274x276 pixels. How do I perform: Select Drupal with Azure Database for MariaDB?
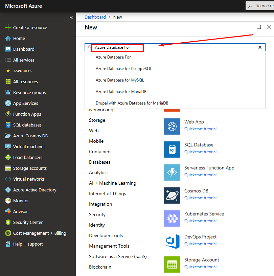pos(132,103)
